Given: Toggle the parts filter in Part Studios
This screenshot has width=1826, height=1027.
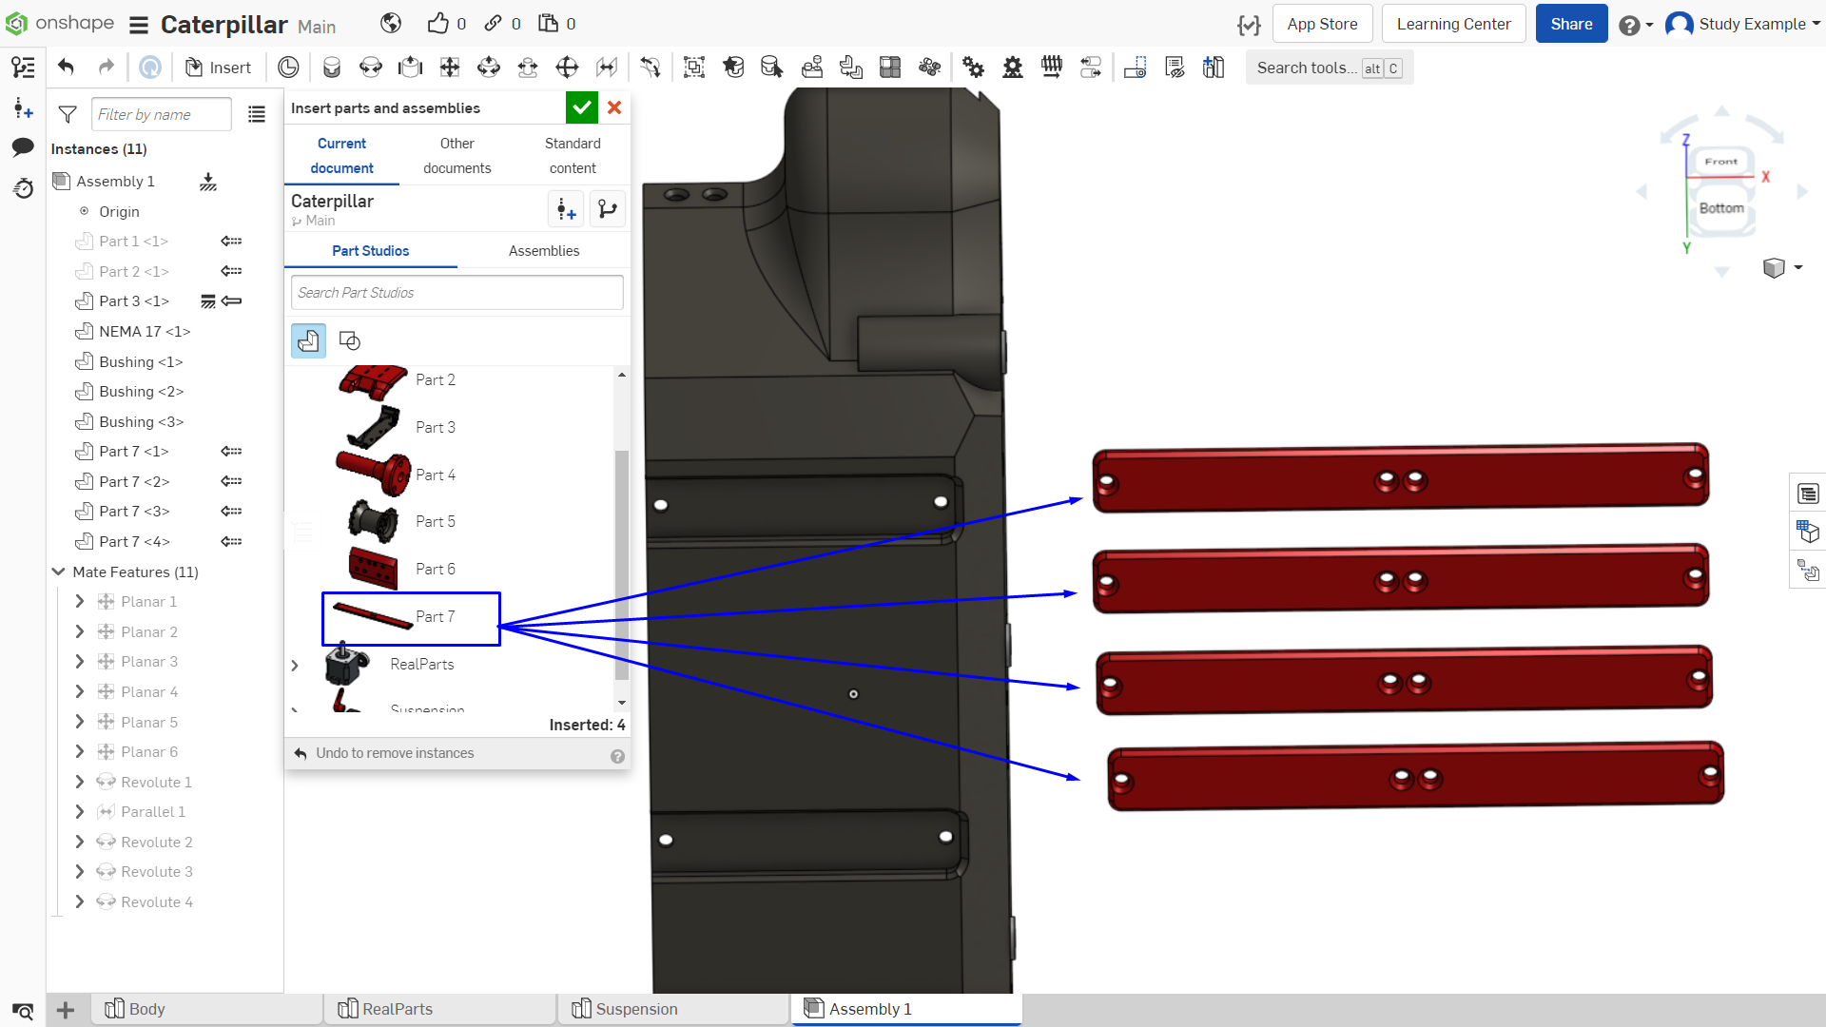Looking at the screenshot, I should pyautogui.click(x=308, y=340).
